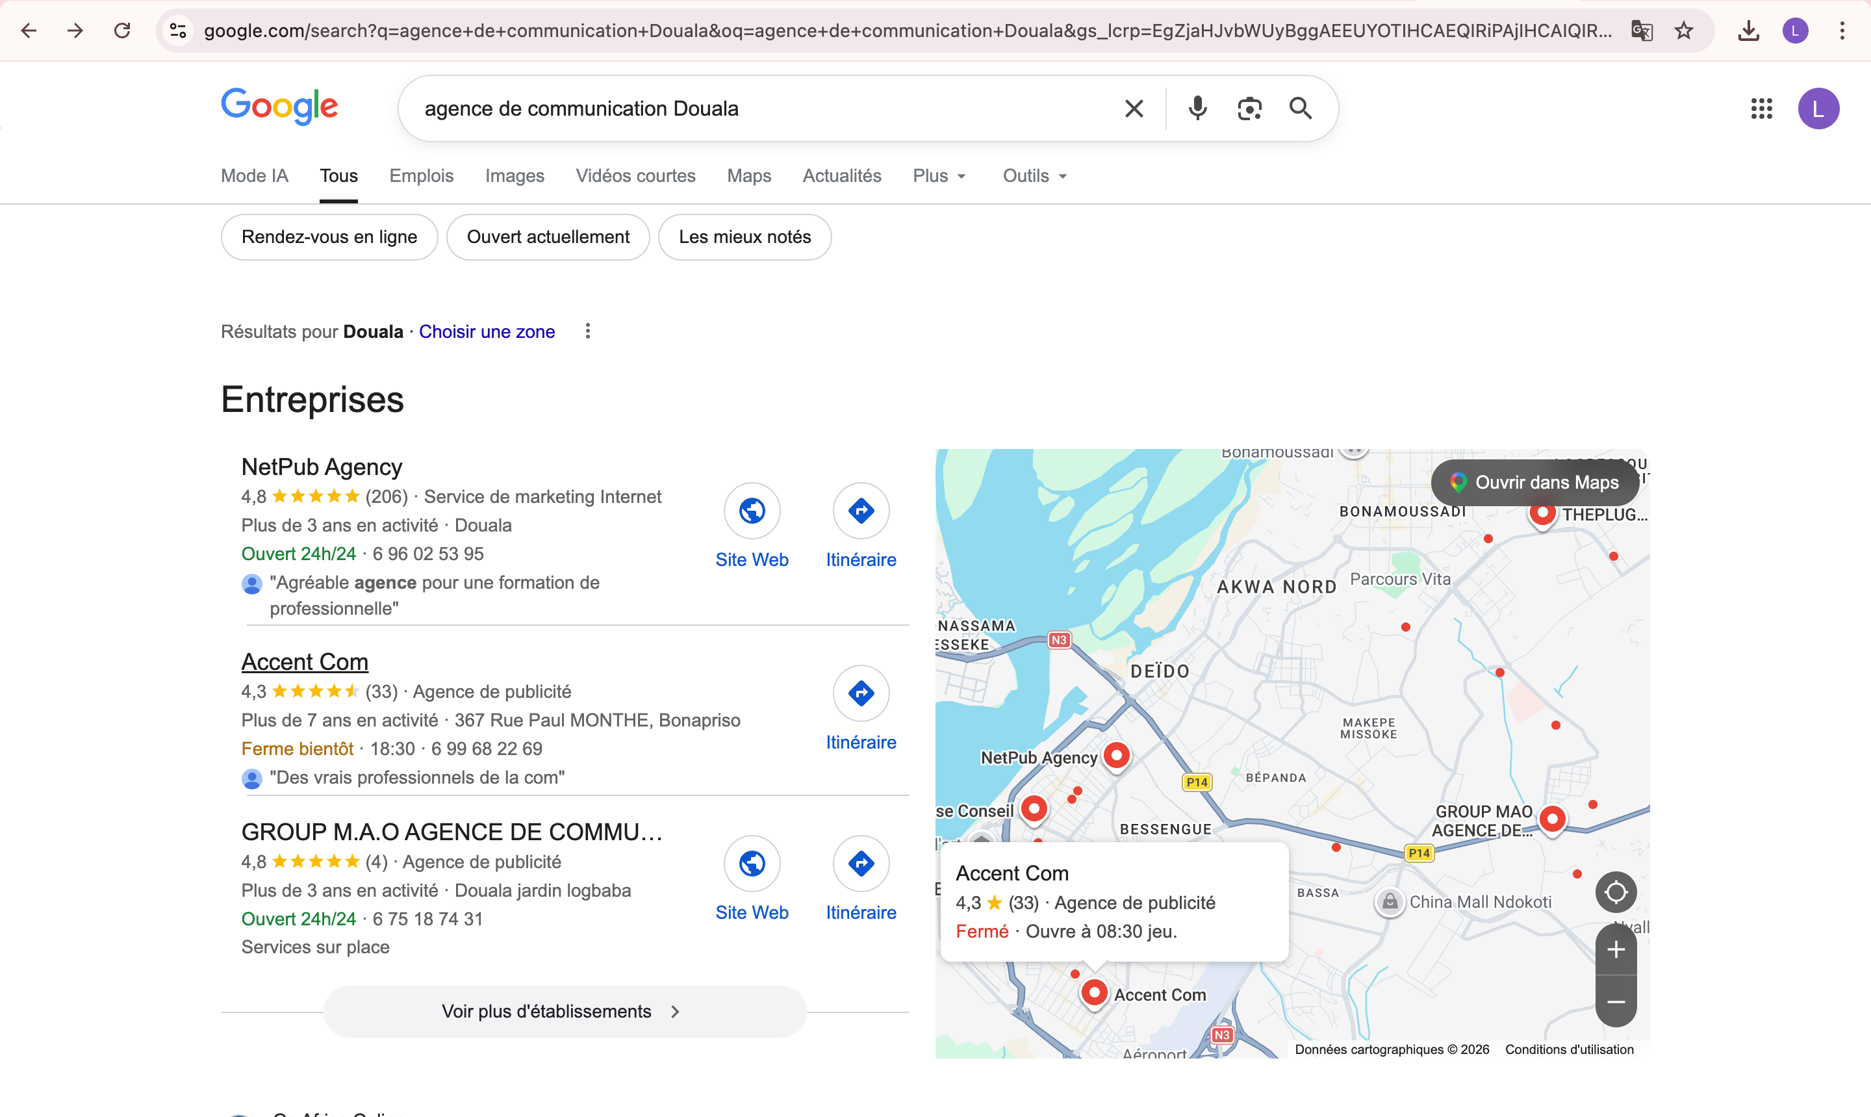Enable the Les mieux notés filter
This screenshot has height=1117, width=1871.
point(744,237)
